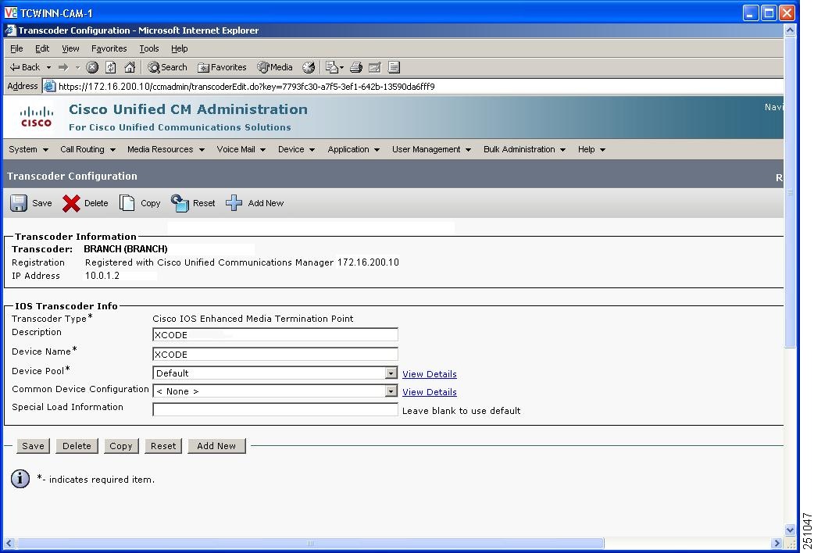The width and height of the screenshot is (814, 553).
Task: Expand the Common Device Configuration dropdown
Action: click(391, 391)
